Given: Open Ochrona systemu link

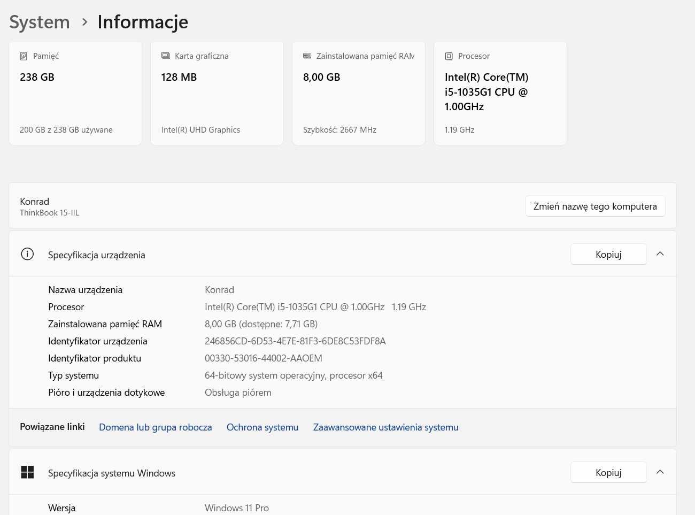Looking at the screenshot, I should pos(262,427).
